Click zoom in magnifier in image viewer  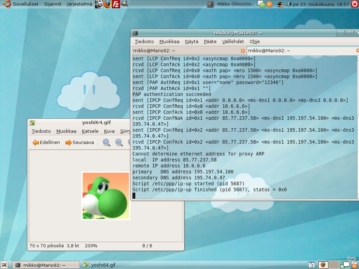[x=106, y=142]
